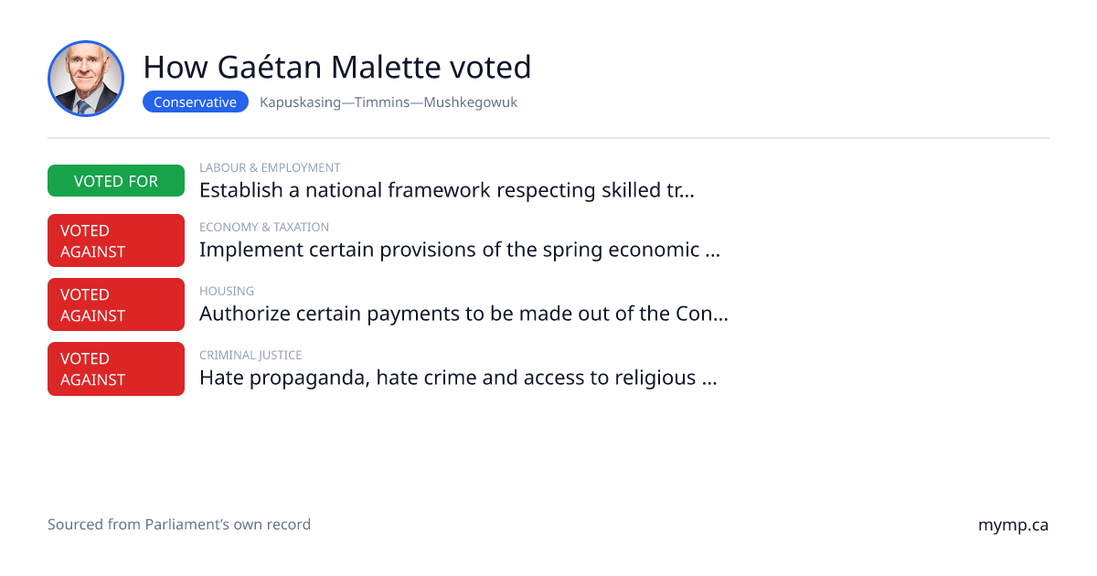The height and width of the screenshot is (576, 1097).
Task: Select the Housing category label
Action: [x=227, y=292]
